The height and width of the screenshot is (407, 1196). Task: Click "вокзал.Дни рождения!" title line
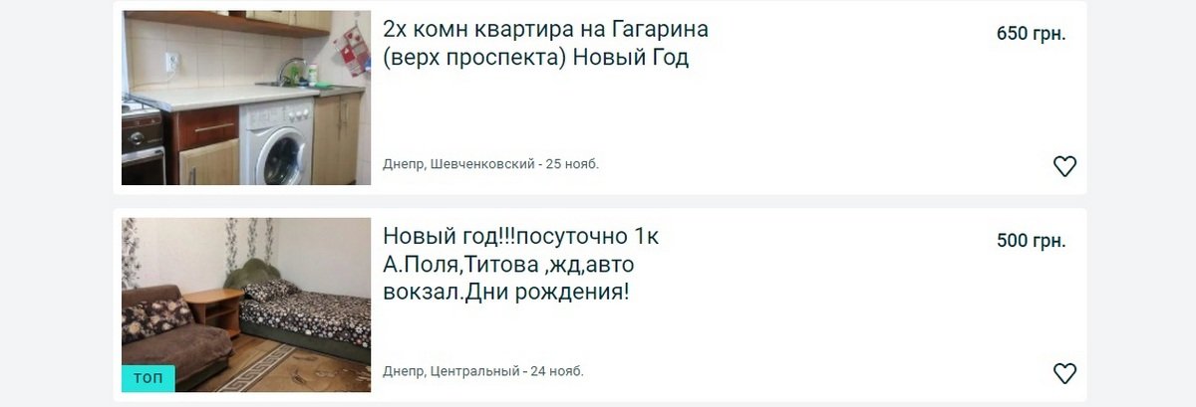505,295
